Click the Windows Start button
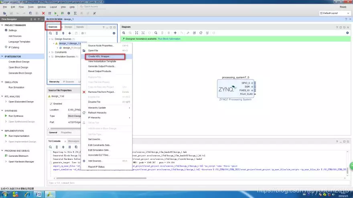353x198 pixels. tap(5, 194)
